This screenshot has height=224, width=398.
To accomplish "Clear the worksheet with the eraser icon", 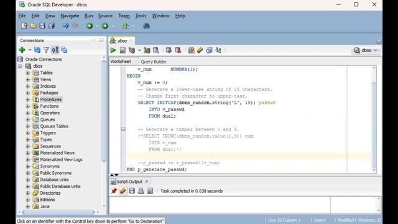I will pos(200,50).
